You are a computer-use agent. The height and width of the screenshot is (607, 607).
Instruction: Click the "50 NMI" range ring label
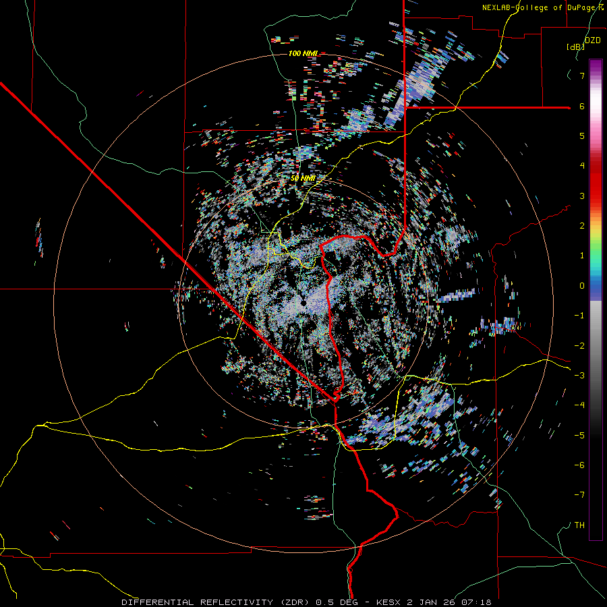click(x=303, y=179)
